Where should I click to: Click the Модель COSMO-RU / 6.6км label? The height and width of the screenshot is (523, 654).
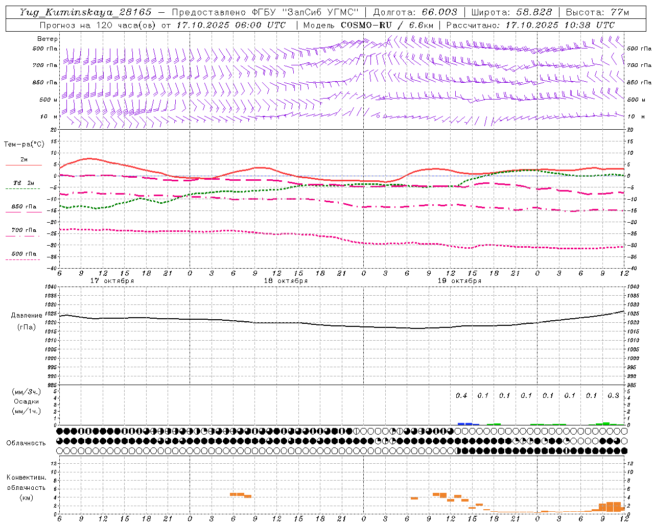[x=368, y=25]
